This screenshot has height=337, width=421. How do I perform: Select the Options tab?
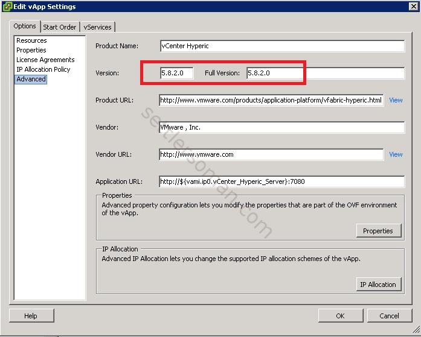(25, 27)
